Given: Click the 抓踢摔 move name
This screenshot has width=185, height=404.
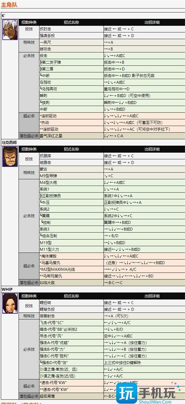Looking at the screenshot, I should click(x=45, y=156).
